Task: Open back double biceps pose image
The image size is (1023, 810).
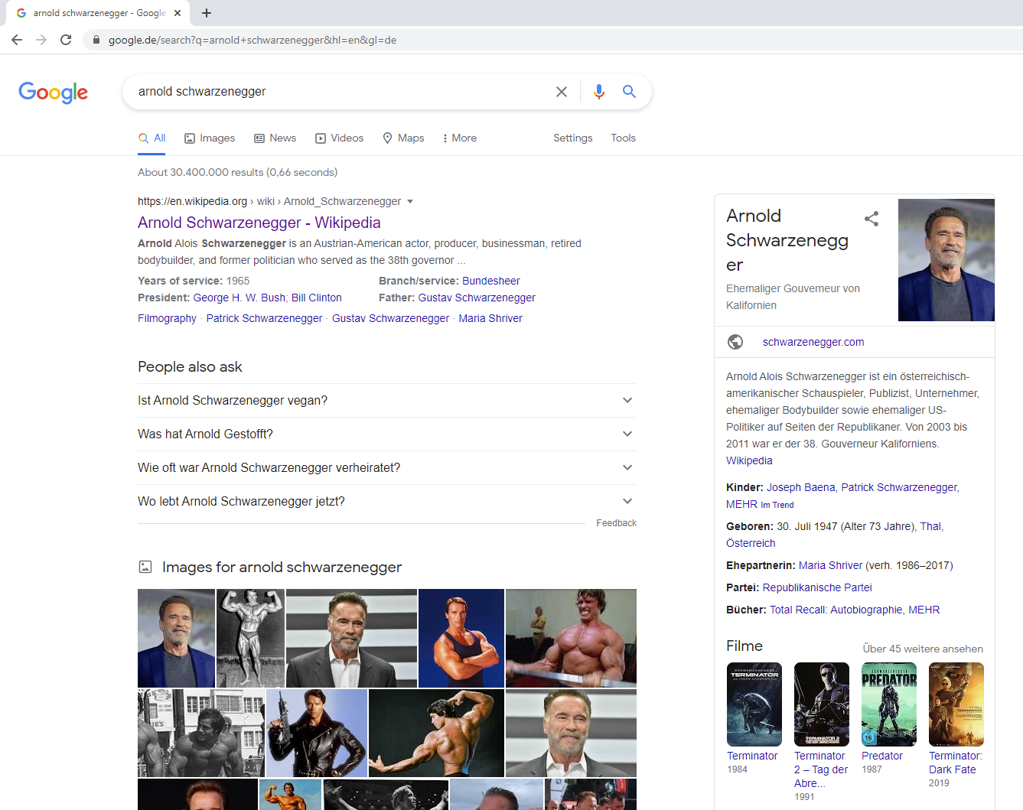Action: pos(436,733)
